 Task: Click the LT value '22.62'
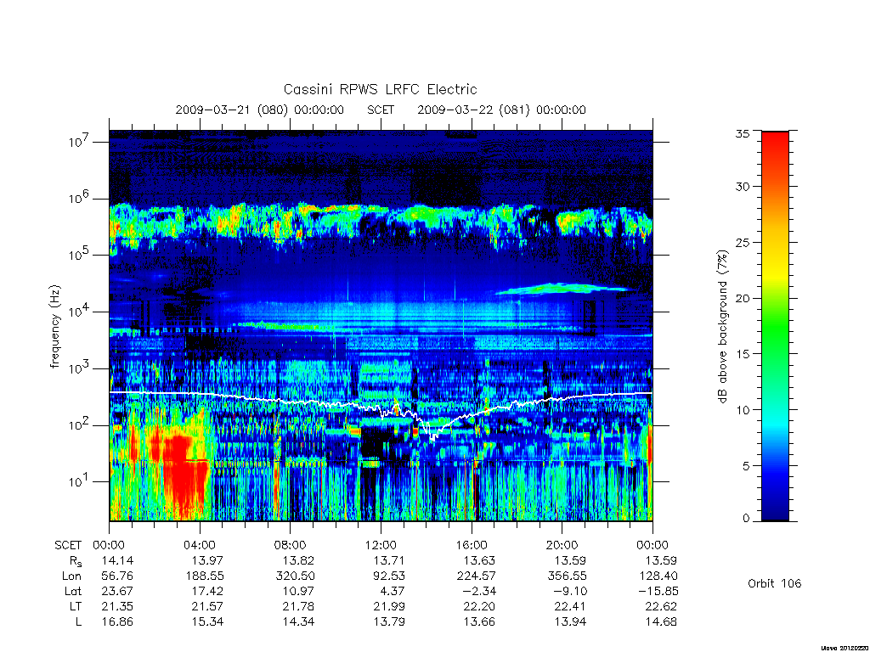pyautogui.click(x=661, y=606)
